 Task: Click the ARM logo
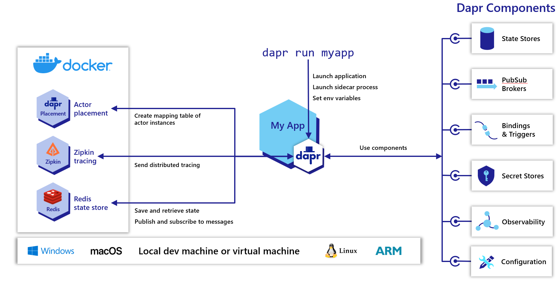tap(389, 251)
